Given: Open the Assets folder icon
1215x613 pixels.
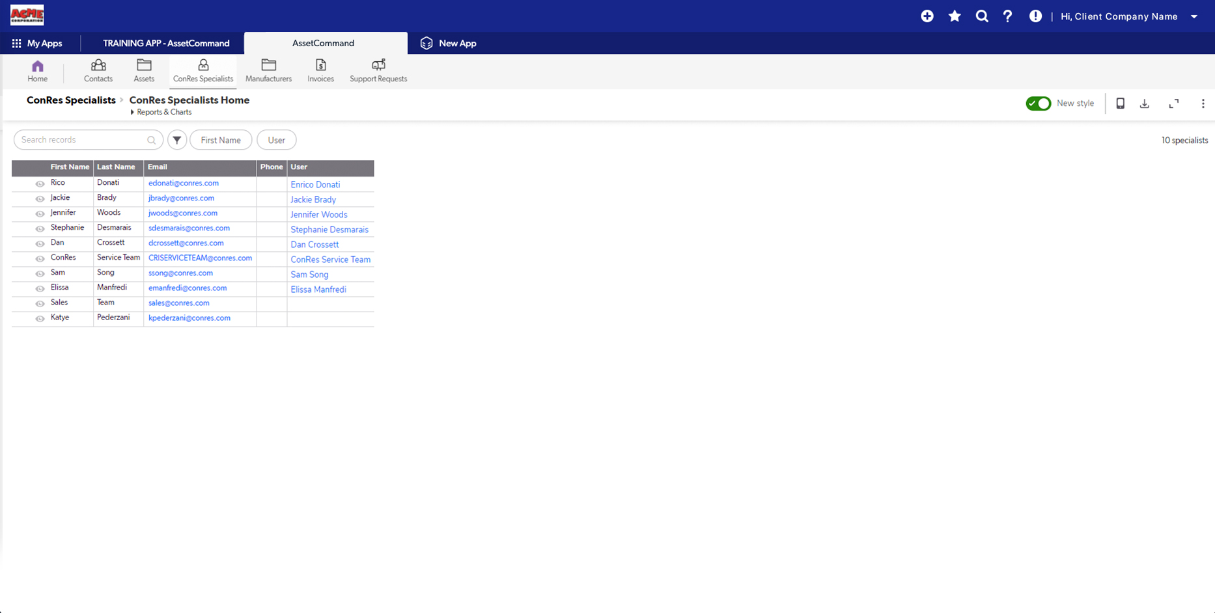Looking at the screenshot, I should 144,65.
